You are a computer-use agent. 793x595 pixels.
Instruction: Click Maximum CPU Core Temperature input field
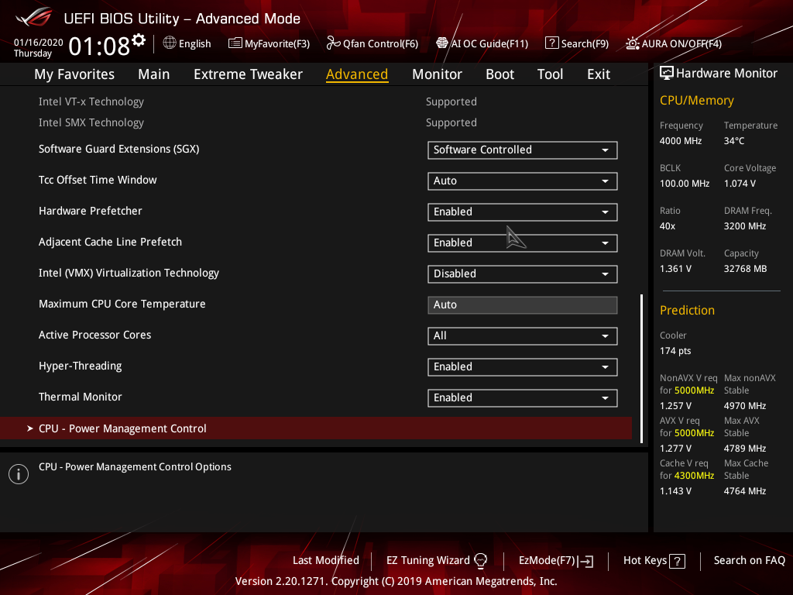point(523,304)
